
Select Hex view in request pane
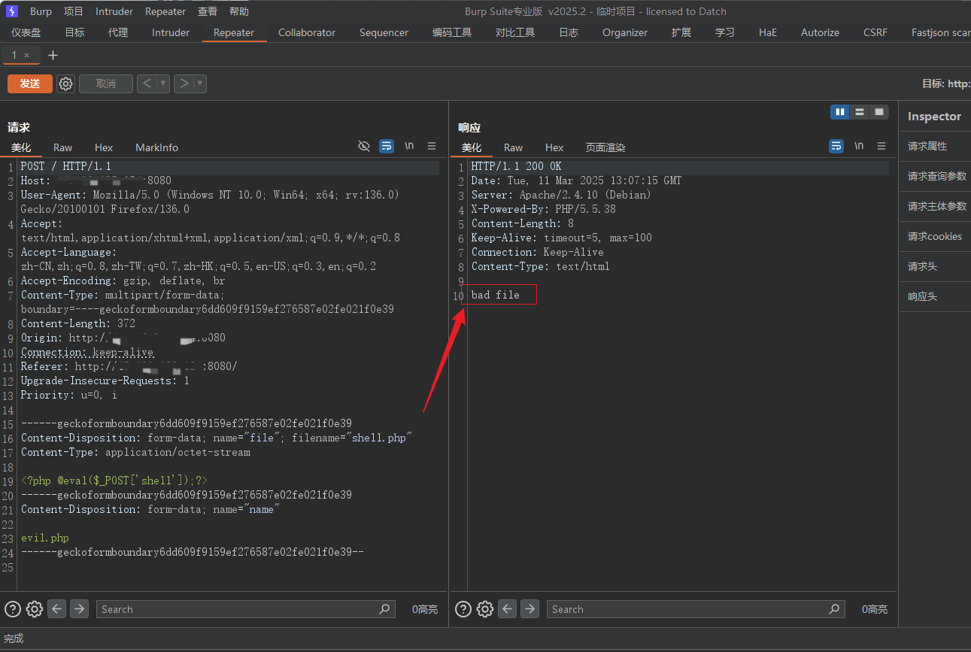(x=104, y=147)
